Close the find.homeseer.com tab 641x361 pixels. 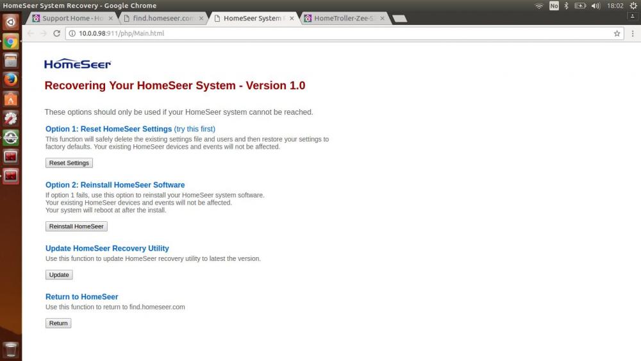(x=201, y=19)
